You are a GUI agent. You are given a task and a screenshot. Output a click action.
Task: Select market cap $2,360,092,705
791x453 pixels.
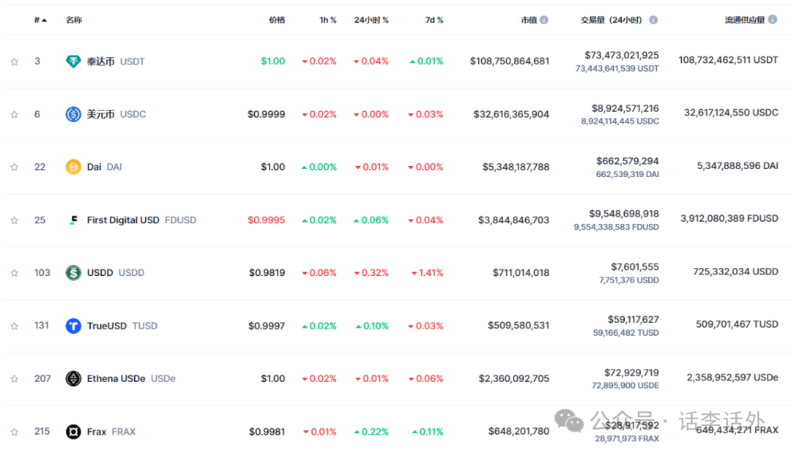pos(514,378)
